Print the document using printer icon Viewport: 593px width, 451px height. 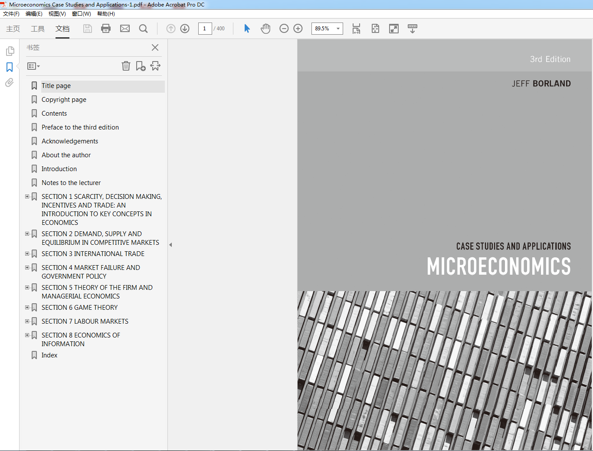click(x=106, y=29)
